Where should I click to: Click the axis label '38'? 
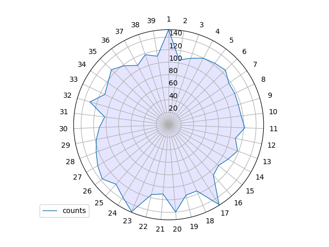tap(135, 25)
